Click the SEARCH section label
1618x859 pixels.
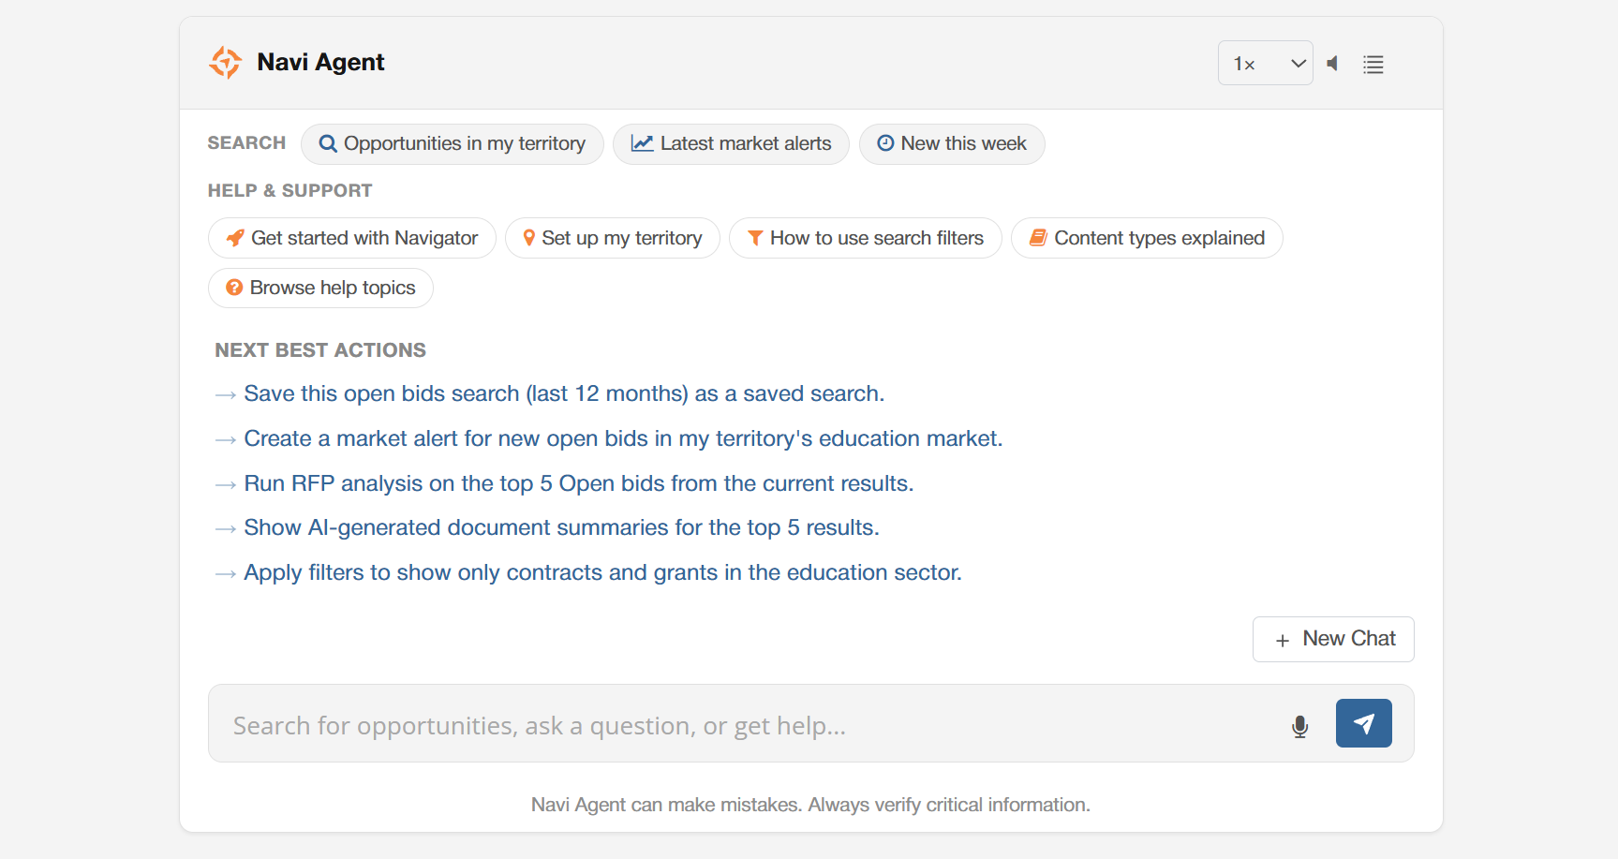pyautogui.click(x=246, y=143)
